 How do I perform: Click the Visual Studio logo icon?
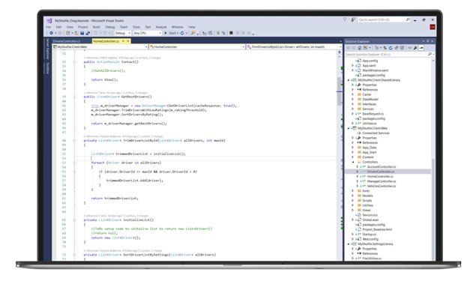click(x=49, y=21)
